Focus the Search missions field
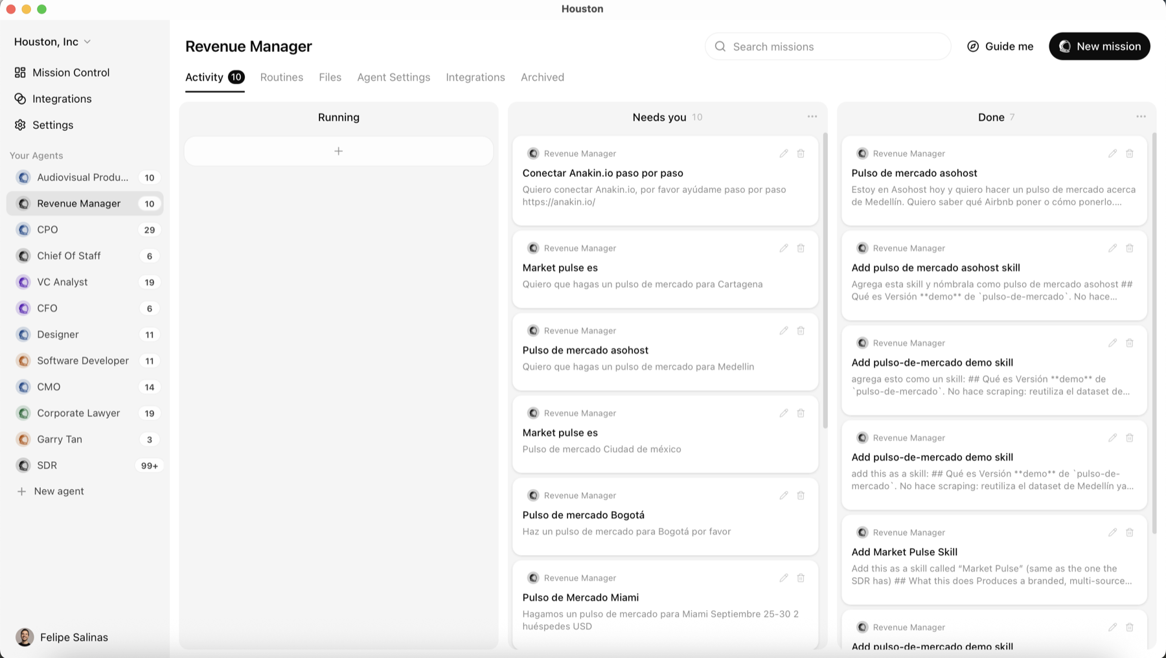This screenshot has height=658, width=1166. click(x=827, y=47)
